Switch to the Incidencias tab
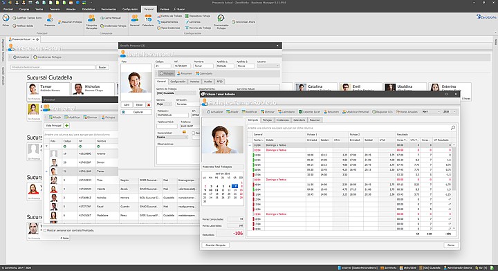This screenshot has width=498, height=271. (x=282, y=120)
